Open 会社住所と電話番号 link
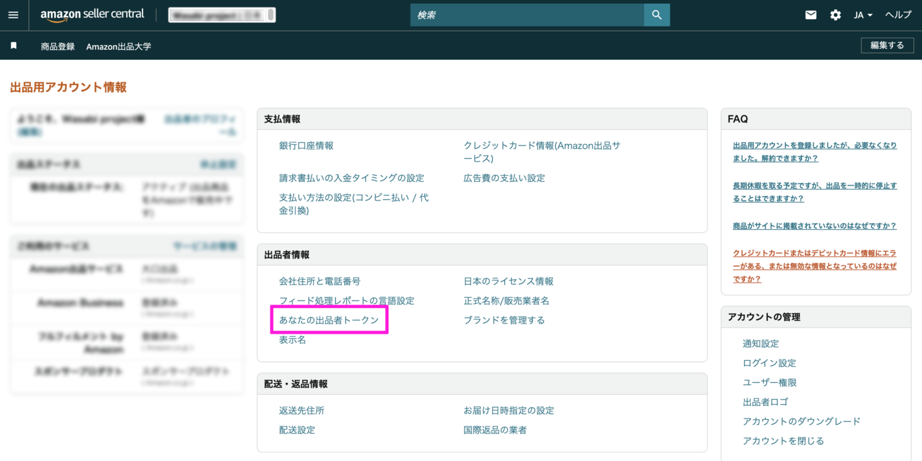This screenshot has height=461, width=922. tap(320, 282)
